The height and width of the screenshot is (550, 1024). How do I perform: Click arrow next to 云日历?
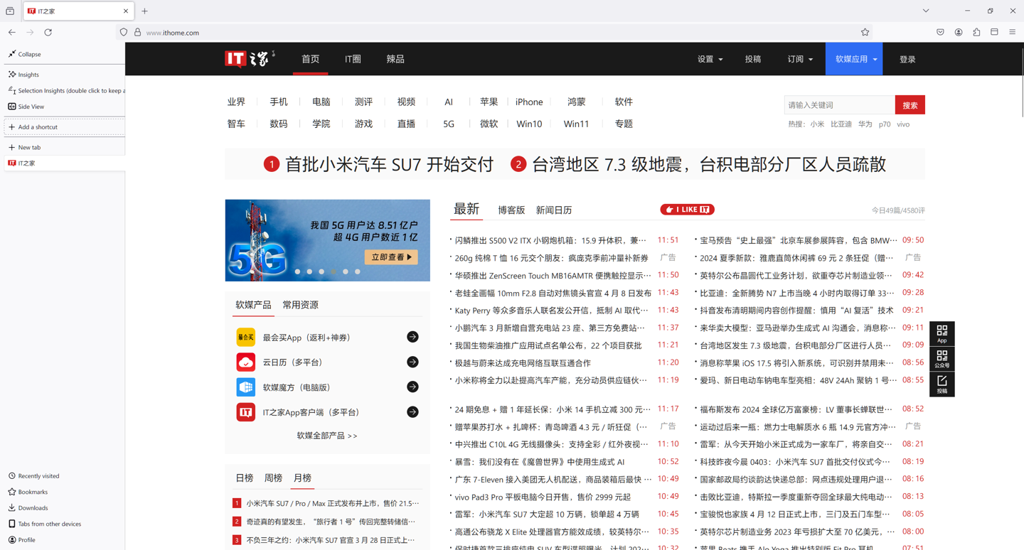coord(412,362)
